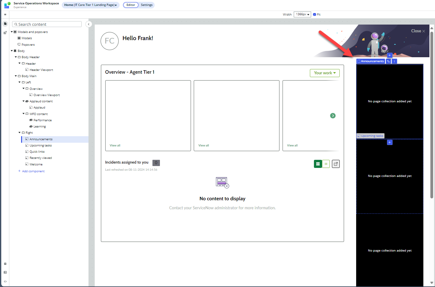The width and height of the screenshot is (435, 287).
Task: Collapse the WFO content arrow
Action: [24, 113]
